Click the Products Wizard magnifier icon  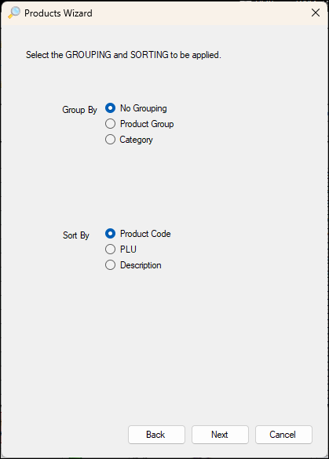pyautogui.click(x=14, y=13)
